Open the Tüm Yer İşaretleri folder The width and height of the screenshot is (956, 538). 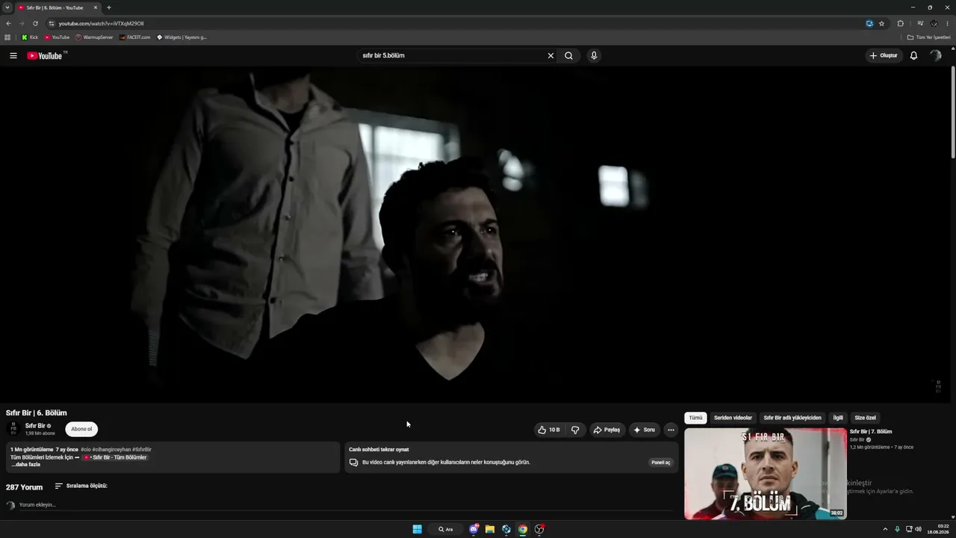point(928,37)
